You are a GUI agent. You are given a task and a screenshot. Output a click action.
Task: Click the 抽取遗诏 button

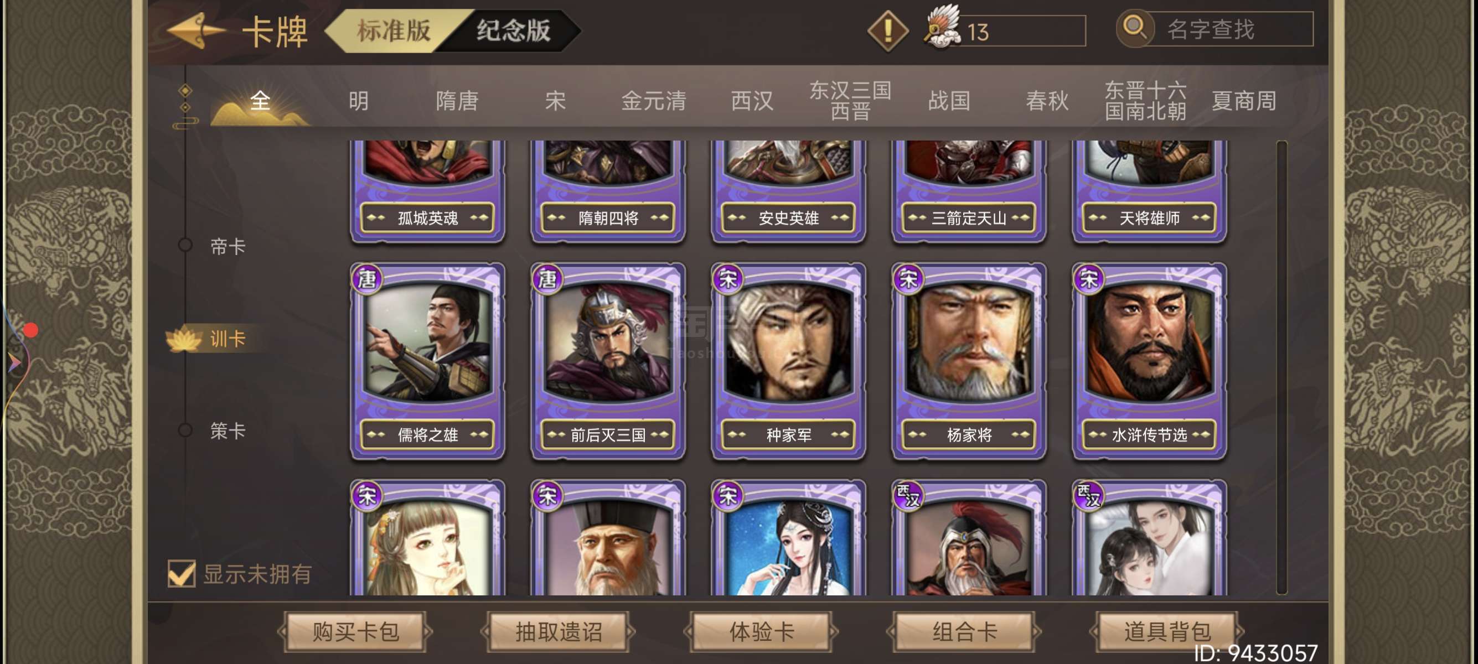(x=559, y=631)
